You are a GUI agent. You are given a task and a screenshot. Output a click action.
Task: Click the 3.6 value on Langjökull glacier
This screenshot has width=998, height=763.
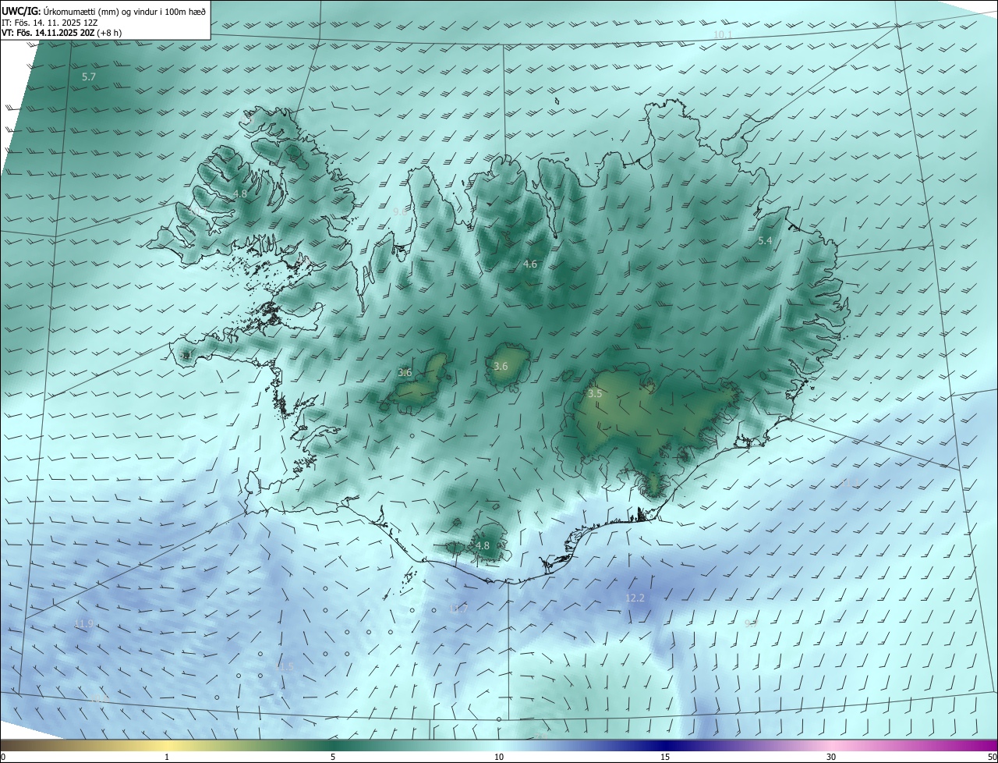[x=405, y=373]
